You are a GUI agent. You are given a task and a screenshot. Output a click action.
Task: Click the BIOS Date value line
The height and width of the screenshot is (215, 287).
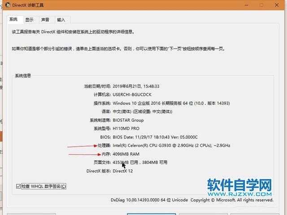click(x=155, y=137)
